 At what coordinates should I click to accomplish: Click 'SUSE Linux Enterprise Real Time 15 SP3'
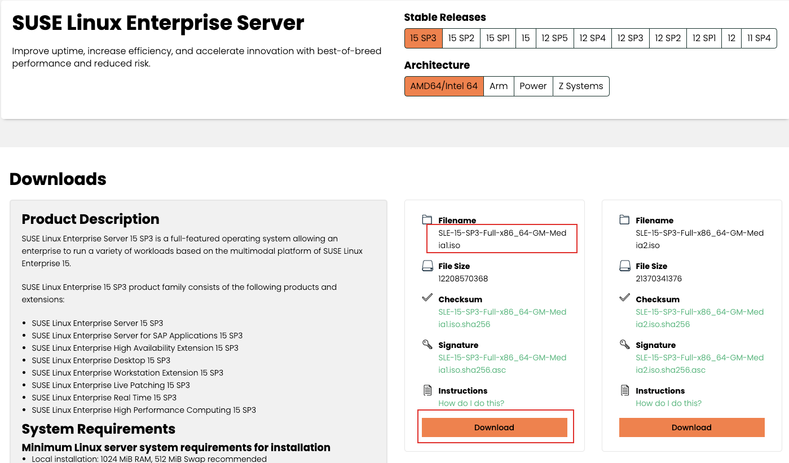pos(104,398)
